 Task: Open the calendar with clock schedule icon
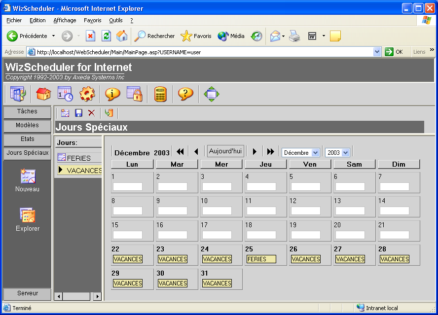point(66,94)
